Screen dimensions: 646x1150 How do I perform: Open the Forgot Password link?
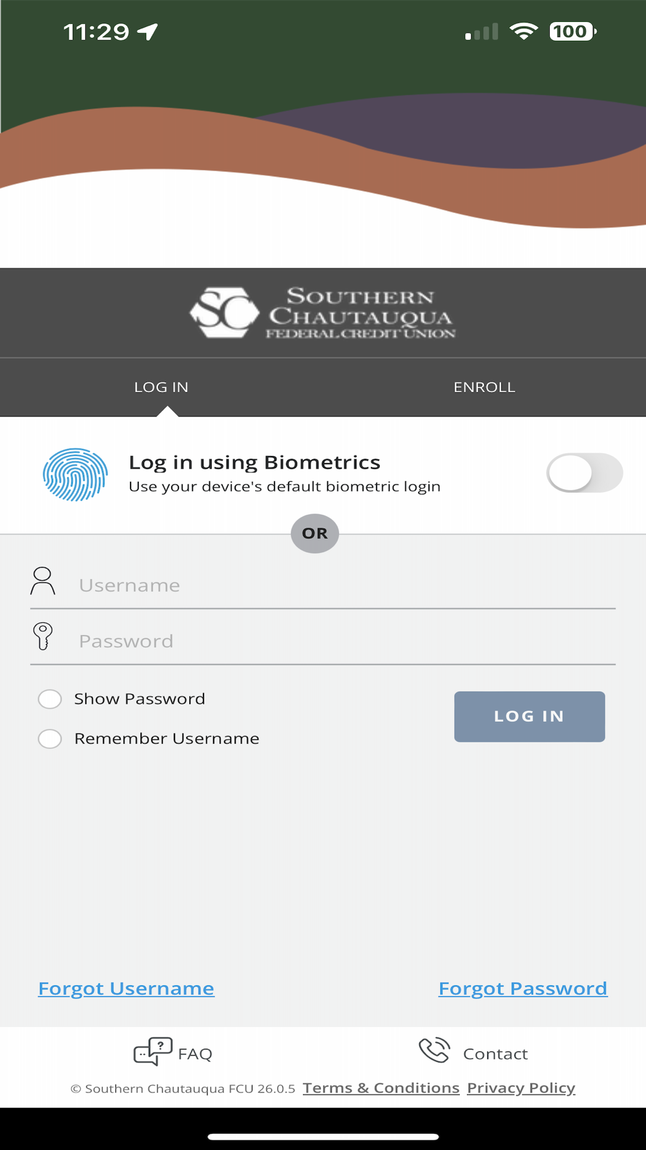click(x=523, y=988)
